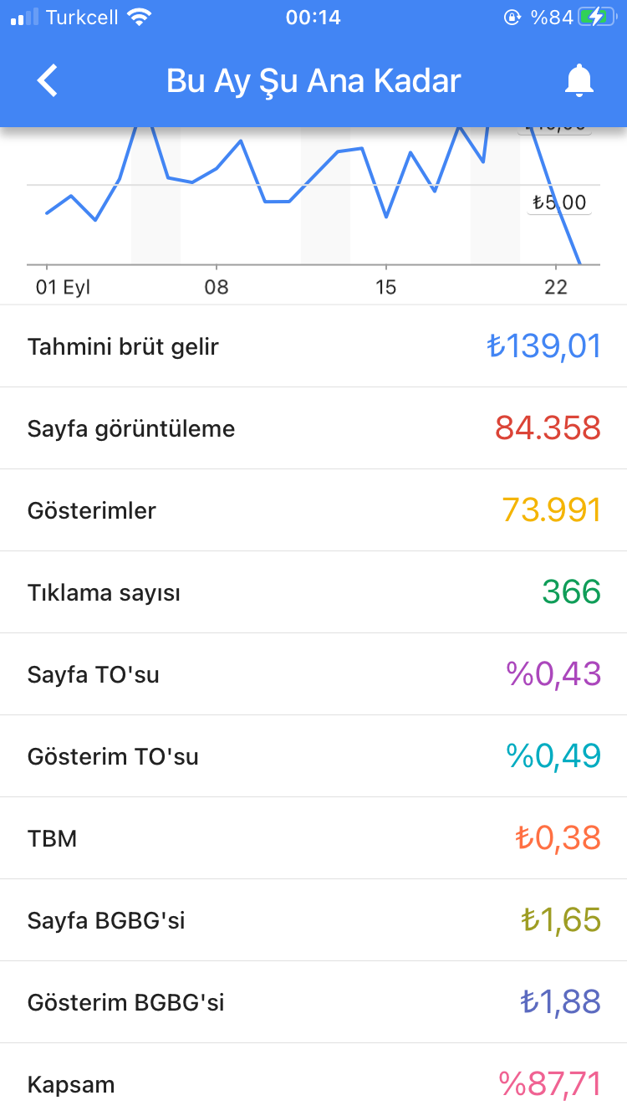627x1116 pixels.
Task: Tap the rotation lock status icon
Action: [512, 17]
